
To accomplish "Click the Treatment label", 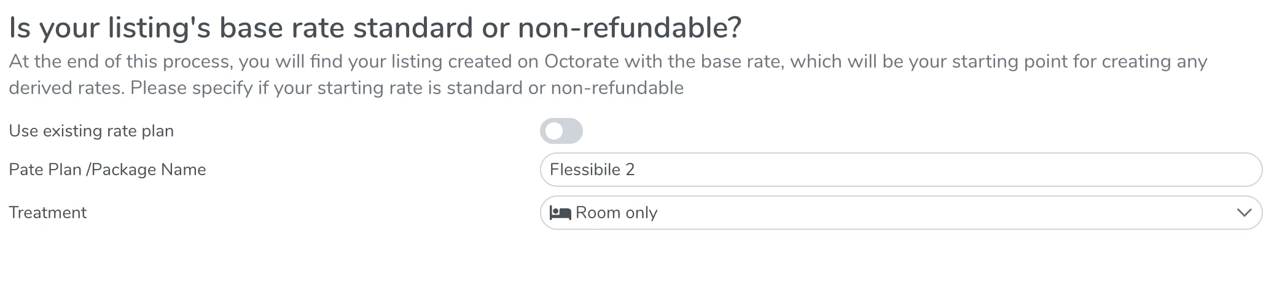I will [x=47, y=213].
